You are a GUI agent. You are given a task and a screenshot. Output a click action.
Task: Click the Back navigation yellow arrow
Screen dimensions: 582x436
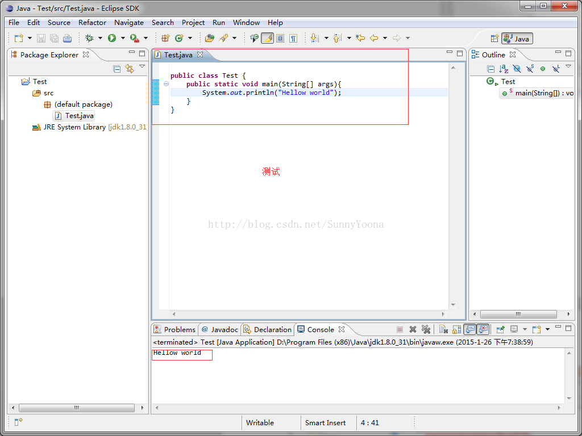click(x=374, y=38)
